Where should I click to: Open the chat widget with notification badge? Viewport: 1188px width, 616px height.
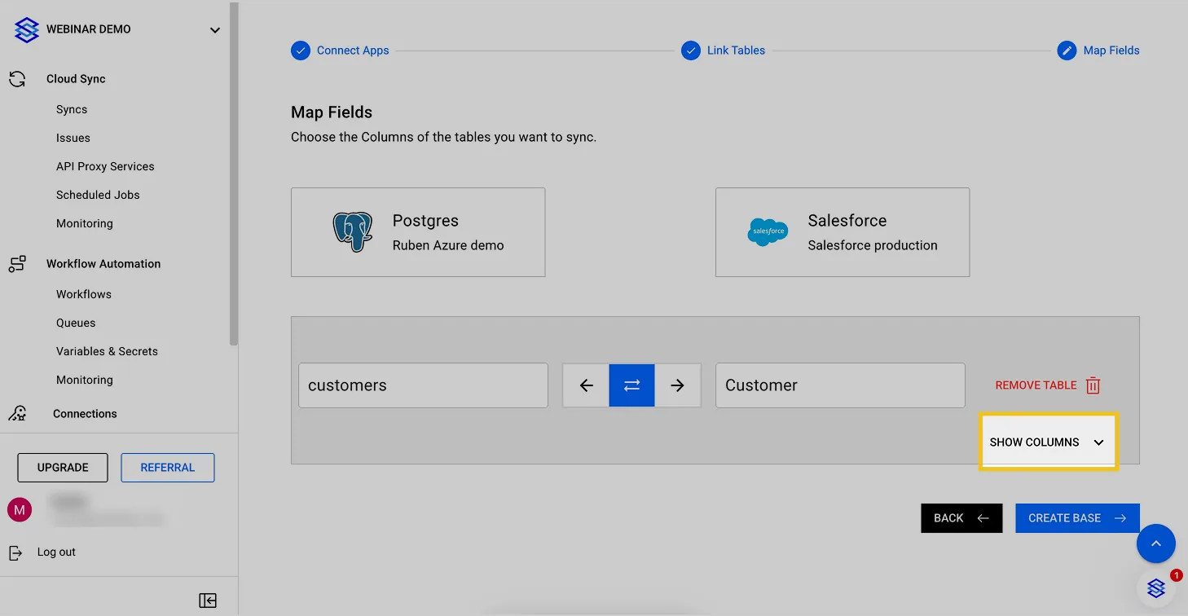[1157, 587]
